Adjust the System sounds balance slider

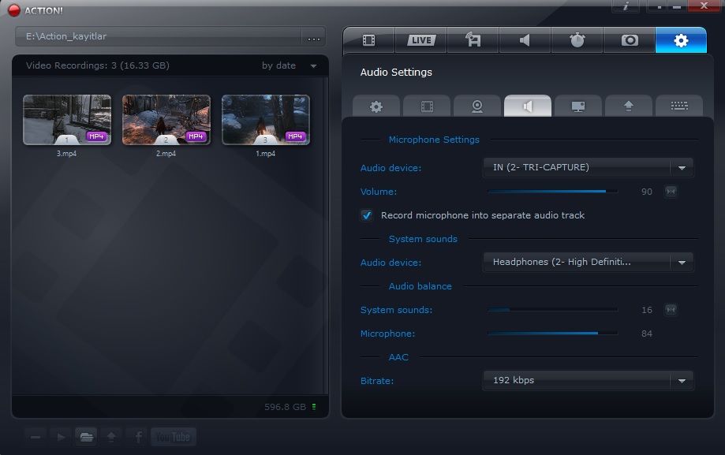tap(552, 309)
